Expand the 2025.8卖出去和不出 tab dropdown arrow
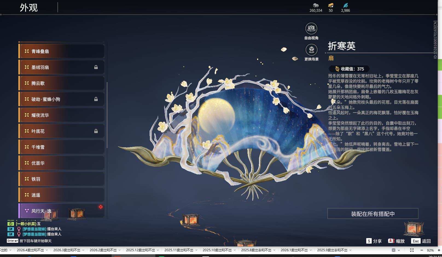 click(274, 250)
